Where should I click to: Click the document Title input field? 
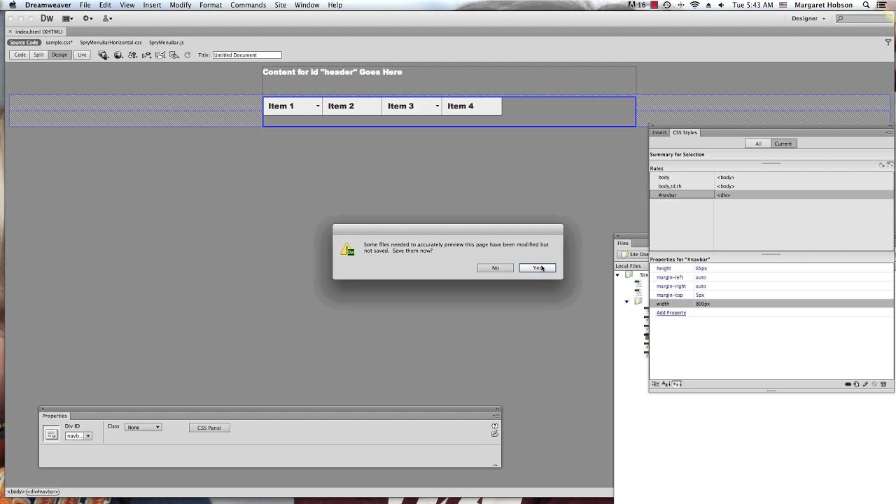246,55
